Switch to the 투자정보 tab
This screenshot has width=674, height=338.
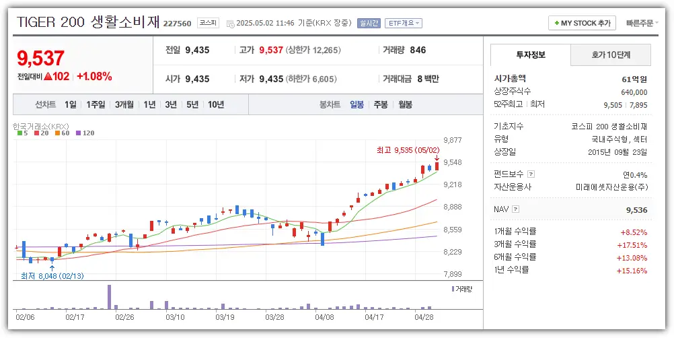click(531, 55)
